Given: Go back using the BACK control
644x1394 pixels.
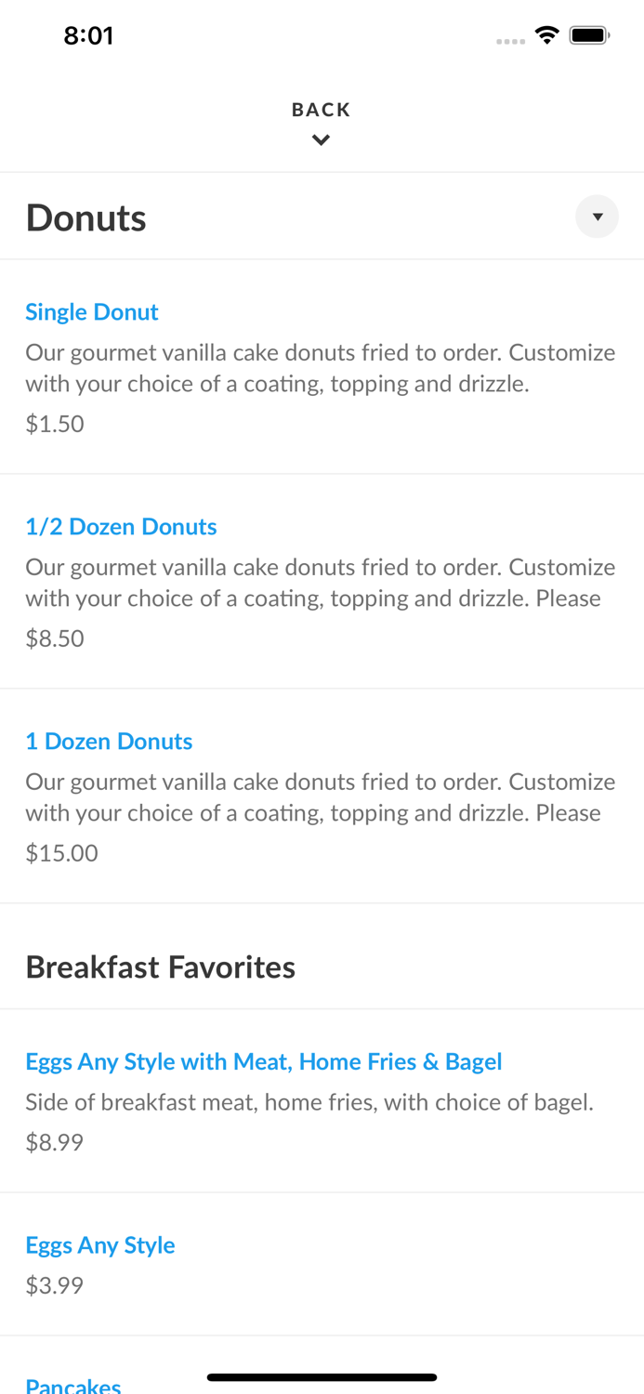Looking at the screenshot, I should point(321,109).
